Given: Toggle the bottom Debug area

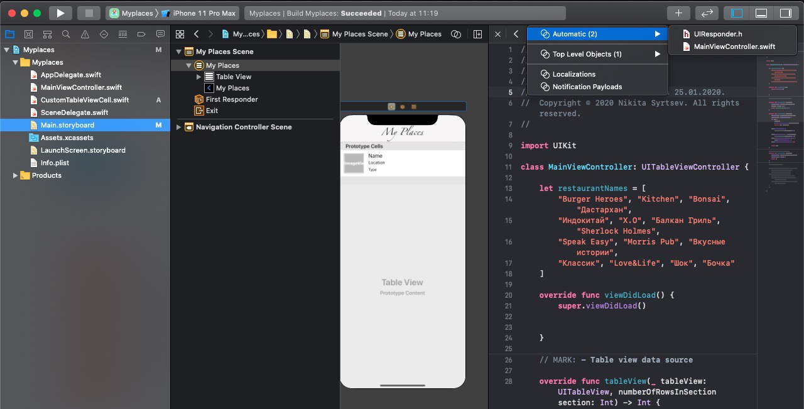Looking at the screenshot, I should 761,13.
